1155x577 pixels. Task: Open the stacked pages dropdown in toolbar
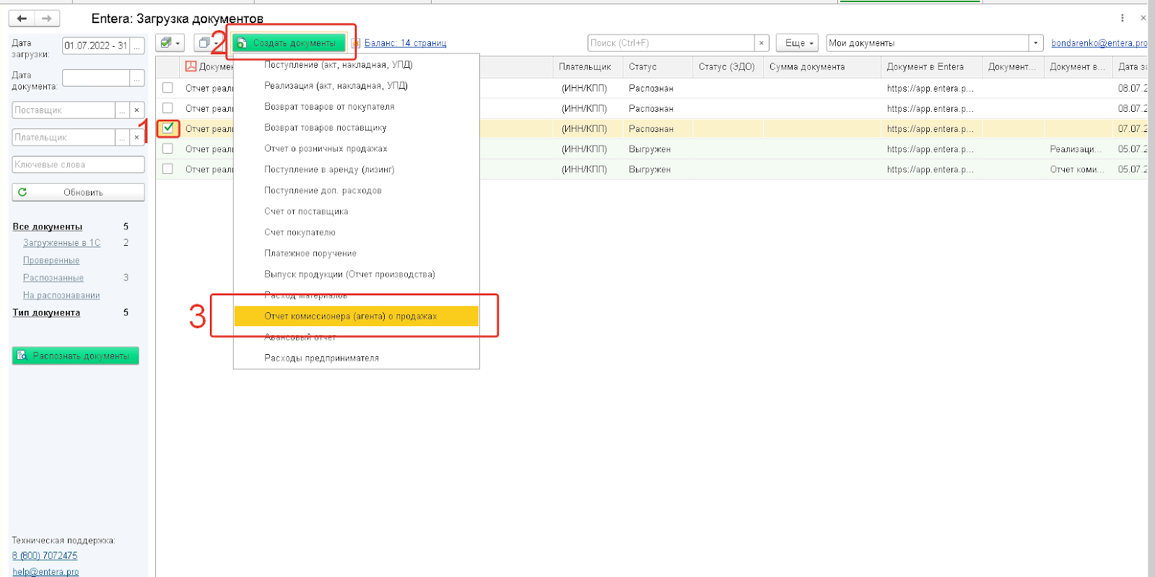pyautogui.click(x=208, y=43)
